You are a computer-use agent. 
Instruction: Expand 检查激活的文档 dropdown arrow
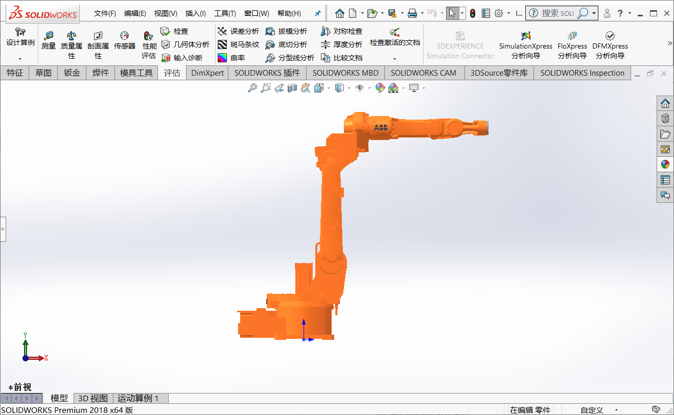tap(394, 59)
